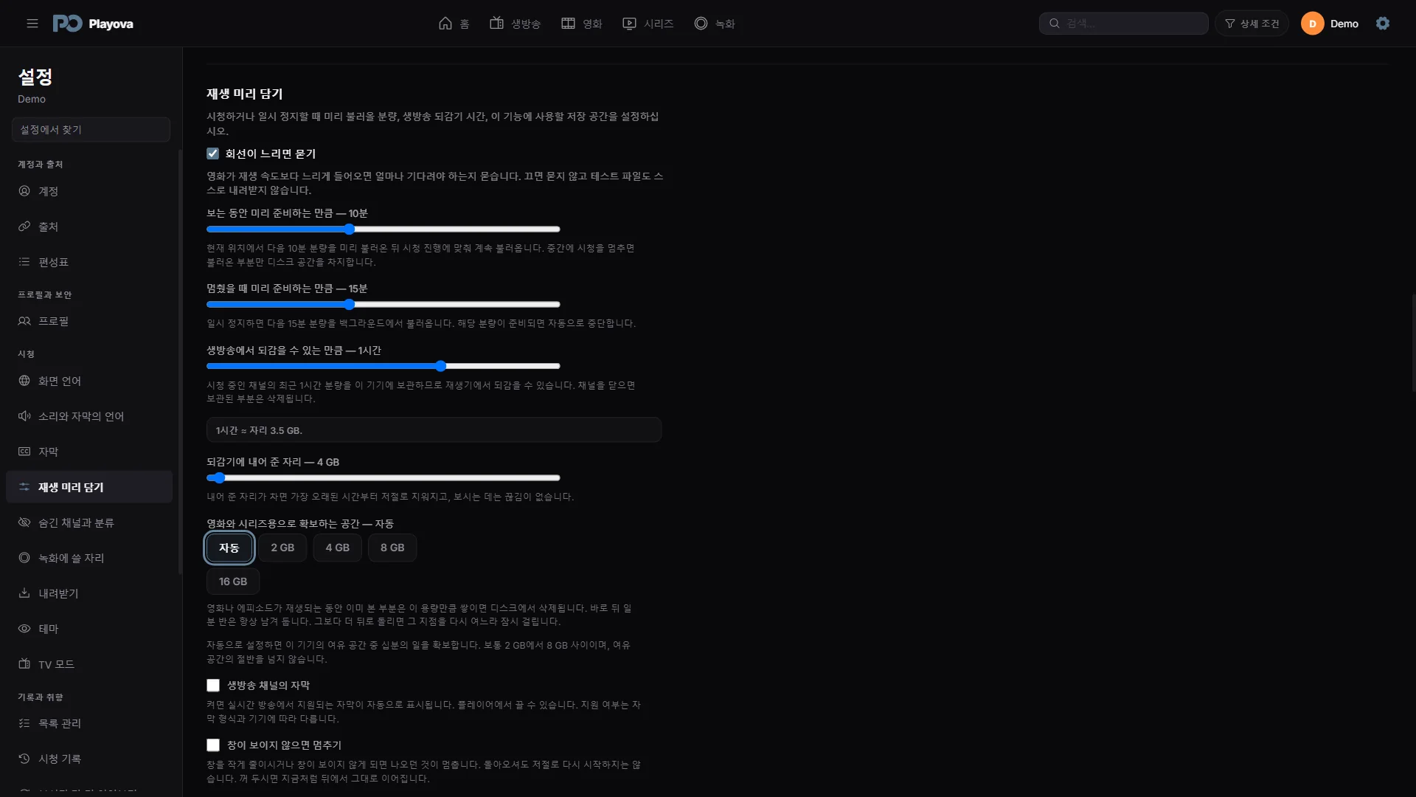Image resolution: width=1416 pixels, height=797 pixels.
Task: Open 계정 account settings icon
Action: [24, 191]
